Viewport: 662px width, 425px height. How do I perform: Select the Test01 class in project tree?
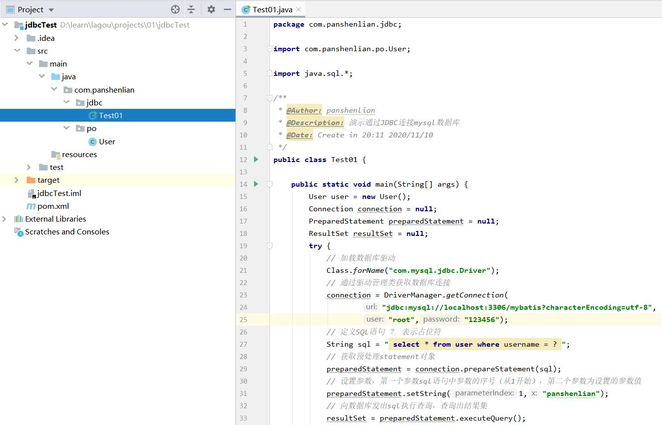tap(110, 115)
